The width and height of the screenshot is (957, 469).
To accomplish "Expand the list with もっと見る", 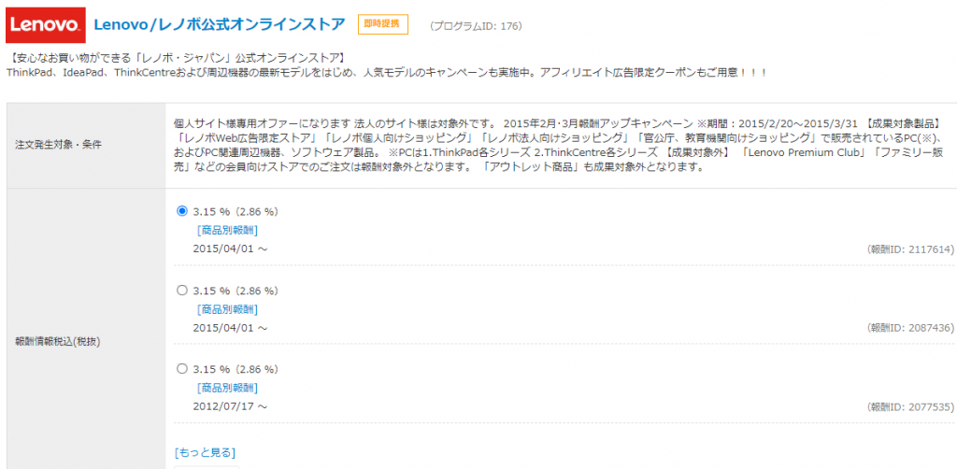I will tap(205, 453).
